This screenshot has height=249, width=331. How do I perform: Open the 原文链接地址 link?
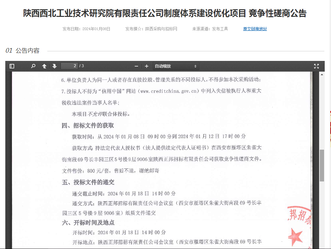pyautogui.click(x=255, y=29)
